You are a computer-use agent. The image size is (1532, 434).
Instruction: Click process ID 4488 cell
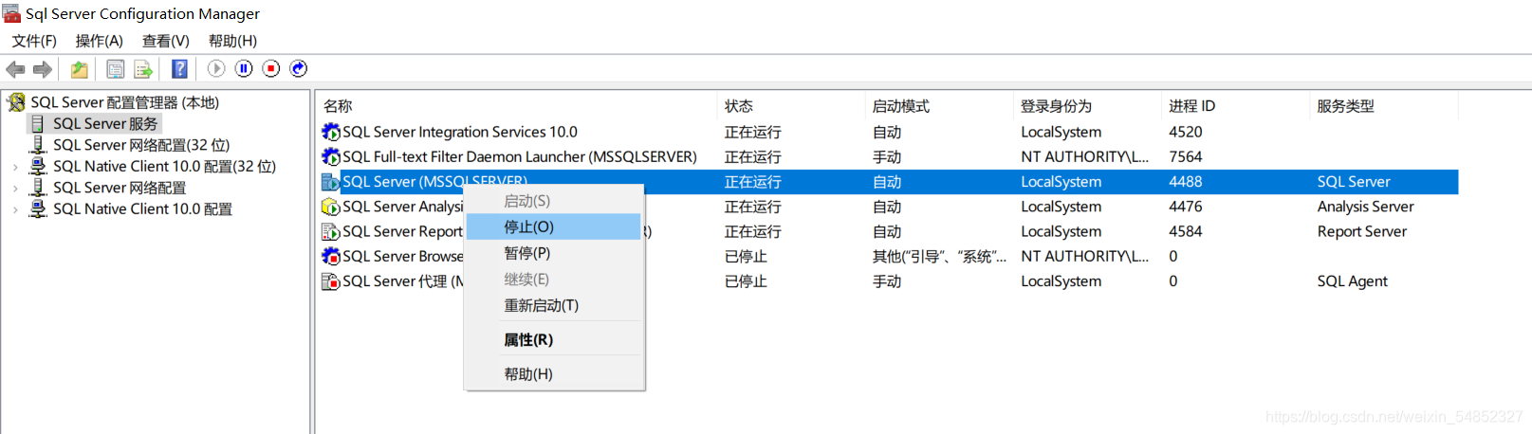(1186, 182)
